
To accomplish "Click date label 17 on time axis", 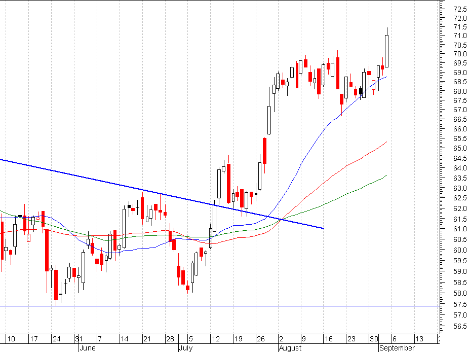I will coord(34,339).
